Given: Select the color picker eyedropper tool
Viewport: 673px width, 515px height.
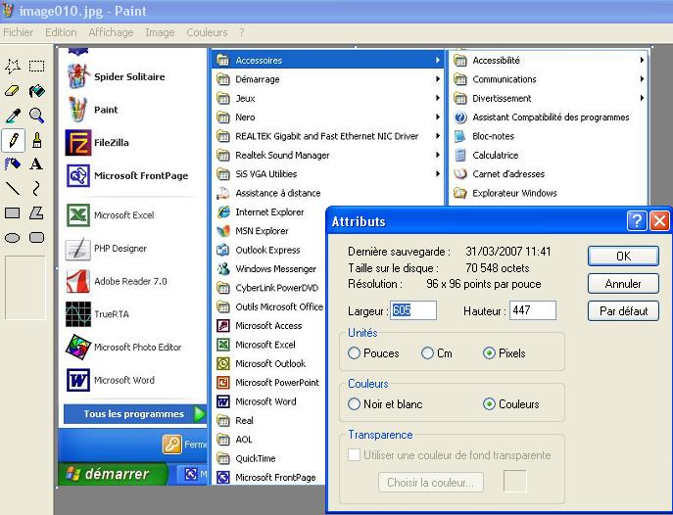Looking at the screenshot, I should tap(13, 116).
